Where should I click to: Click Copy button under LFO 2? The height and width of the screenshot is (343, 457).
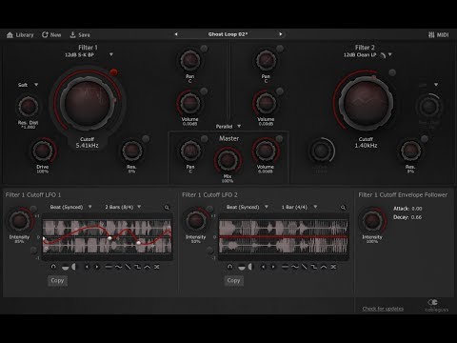tap(234, 280)
